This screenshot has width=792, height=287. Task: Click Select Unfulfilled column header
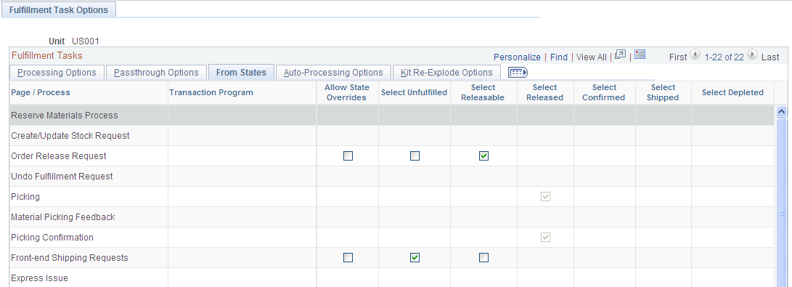click(x=415, y=92)
